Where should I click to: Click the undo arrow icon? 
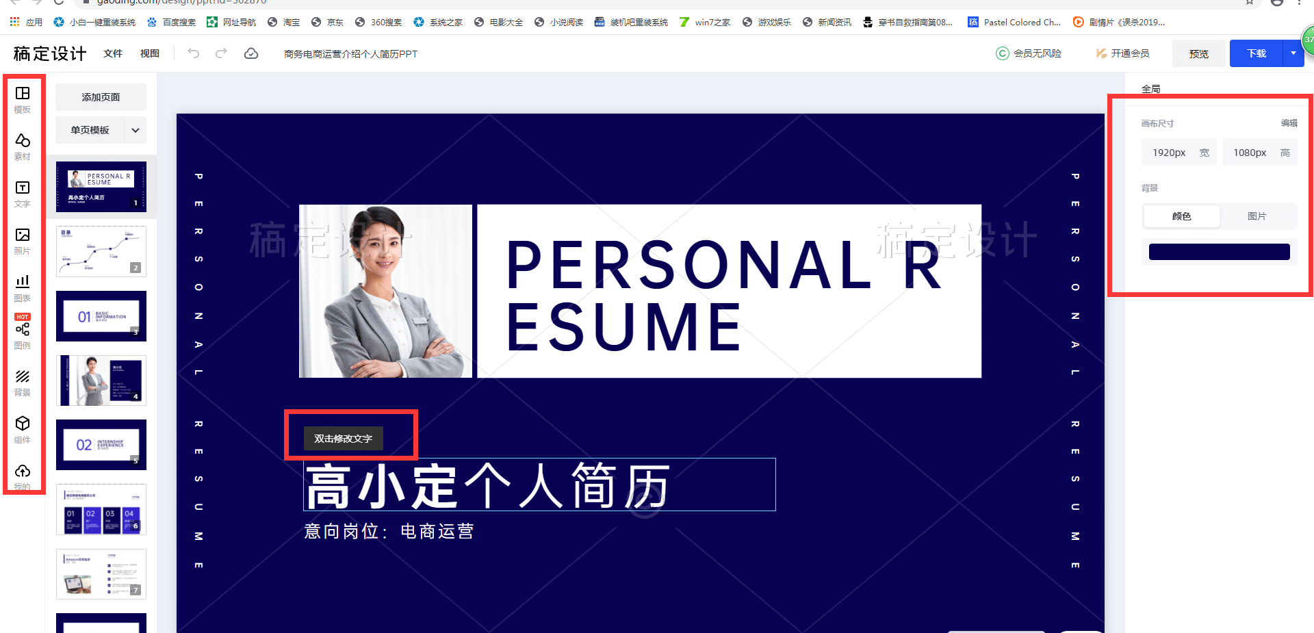click(x=194, y=53)
